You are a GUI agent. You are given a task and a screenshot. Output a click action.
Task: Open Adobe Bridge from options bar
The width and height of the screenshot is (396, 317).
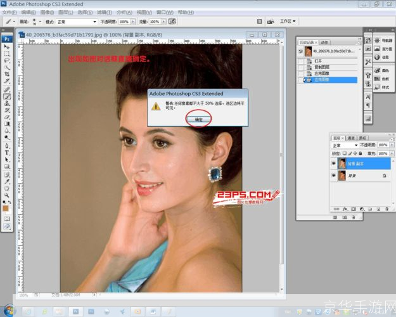point(271,22)
